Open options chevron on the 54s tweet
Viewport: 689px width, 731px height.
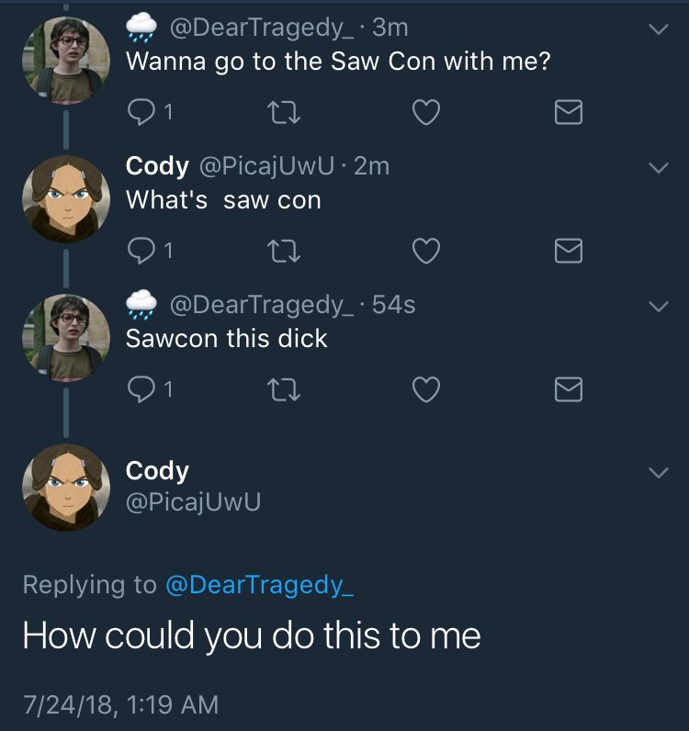click(x=658, y=307)
